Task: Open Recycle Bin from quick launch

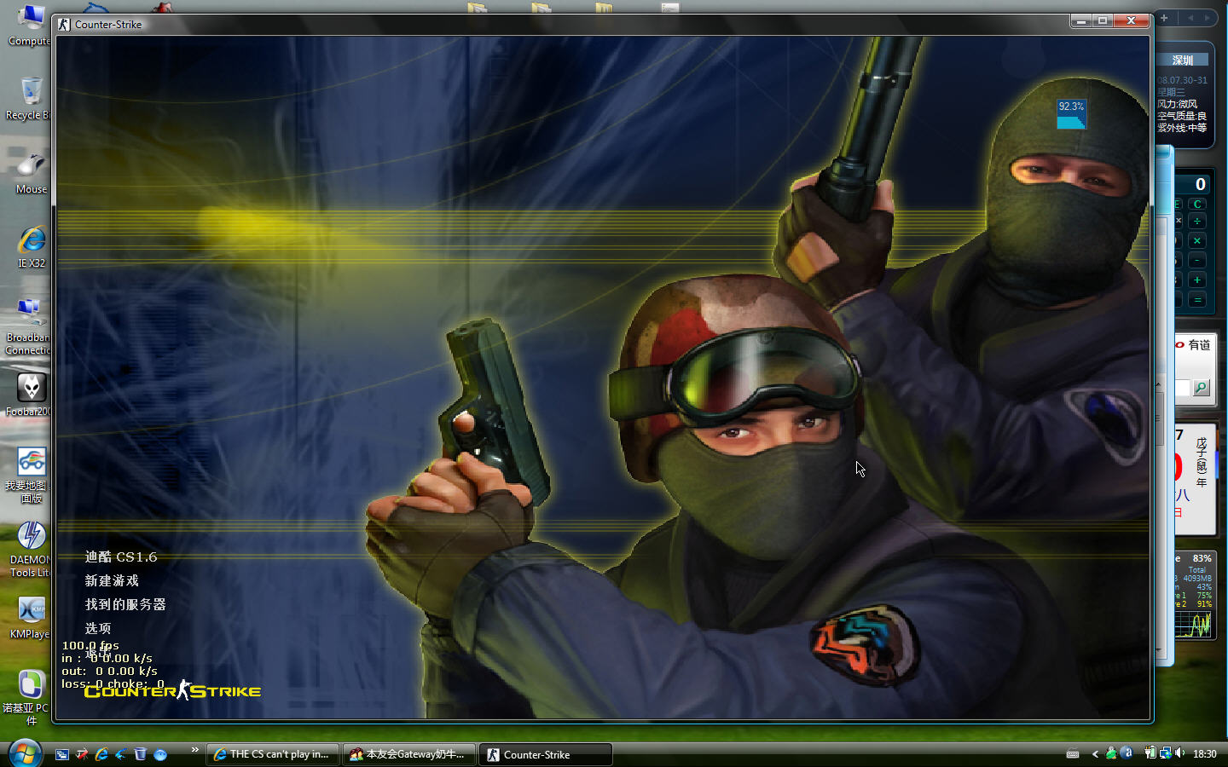Action: 141,754
